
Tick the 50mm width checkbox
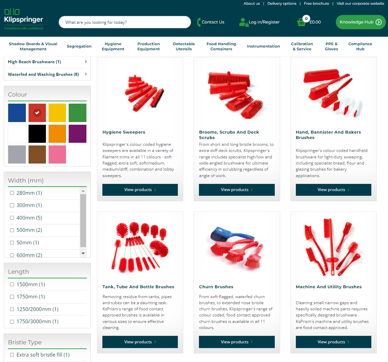(x=12, y=243)
